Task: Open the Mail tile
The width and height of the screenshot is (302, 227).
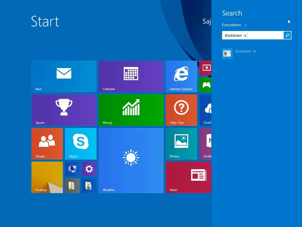Action: coord(64,76)
